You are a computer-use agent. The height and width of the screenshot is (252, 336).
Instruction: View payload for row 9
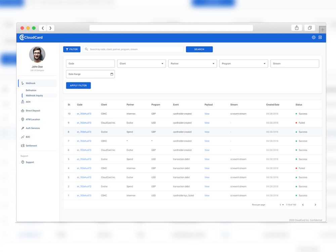(x=207, y=123)
